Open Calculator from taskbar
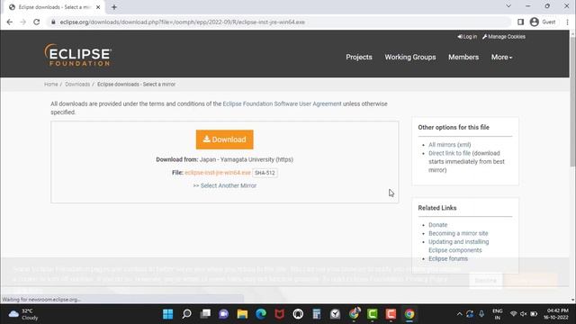 tap(317, 314)
